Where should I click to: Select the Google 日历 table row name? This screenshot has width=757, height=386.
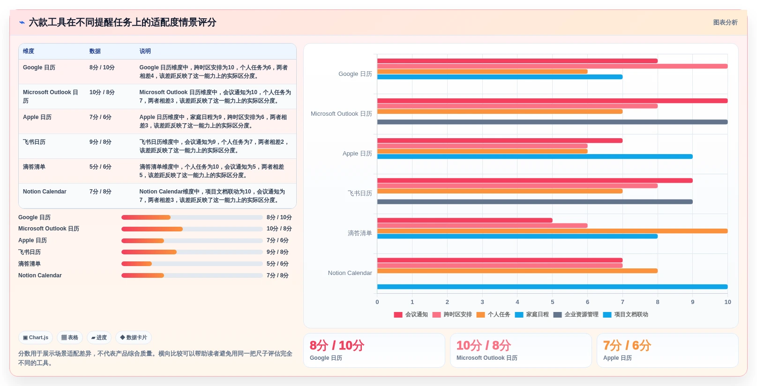click(x=39, y=67)
